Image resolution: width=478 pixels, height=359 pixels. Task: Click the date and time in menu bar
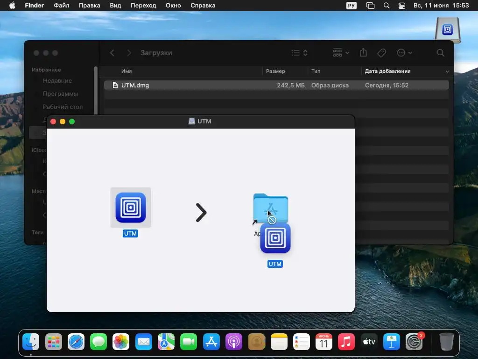coord(441,6)
